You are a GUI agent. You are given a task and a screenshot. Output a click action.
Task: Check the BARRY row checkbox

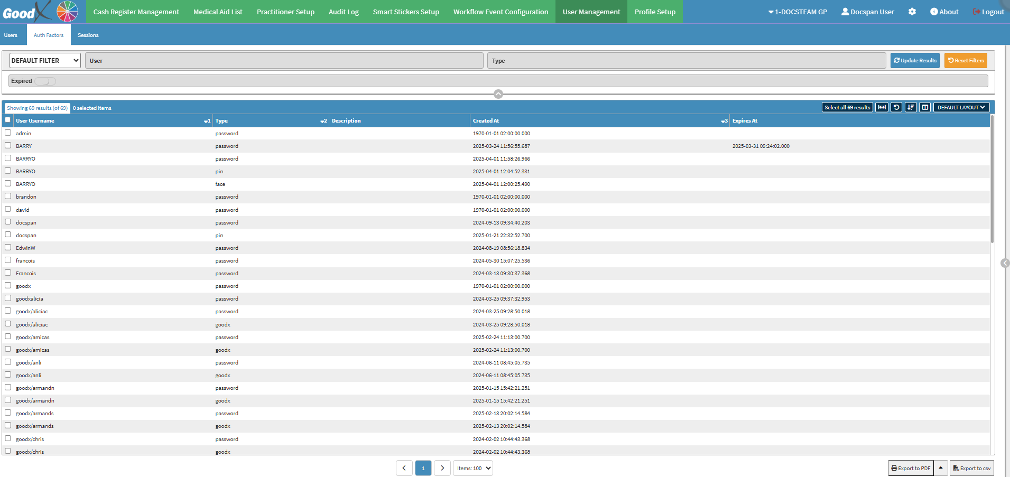click(8, 145)
